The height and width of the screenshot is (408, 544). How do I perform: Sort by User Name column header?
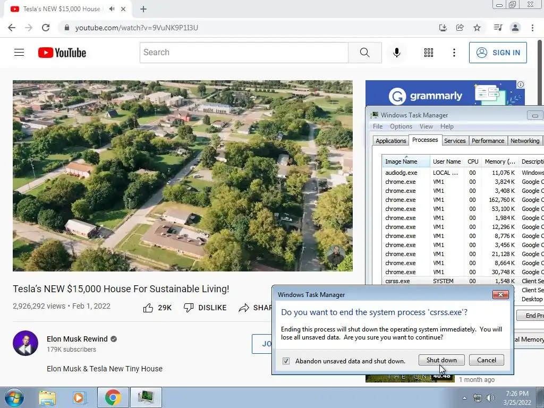tap(447, 161)
